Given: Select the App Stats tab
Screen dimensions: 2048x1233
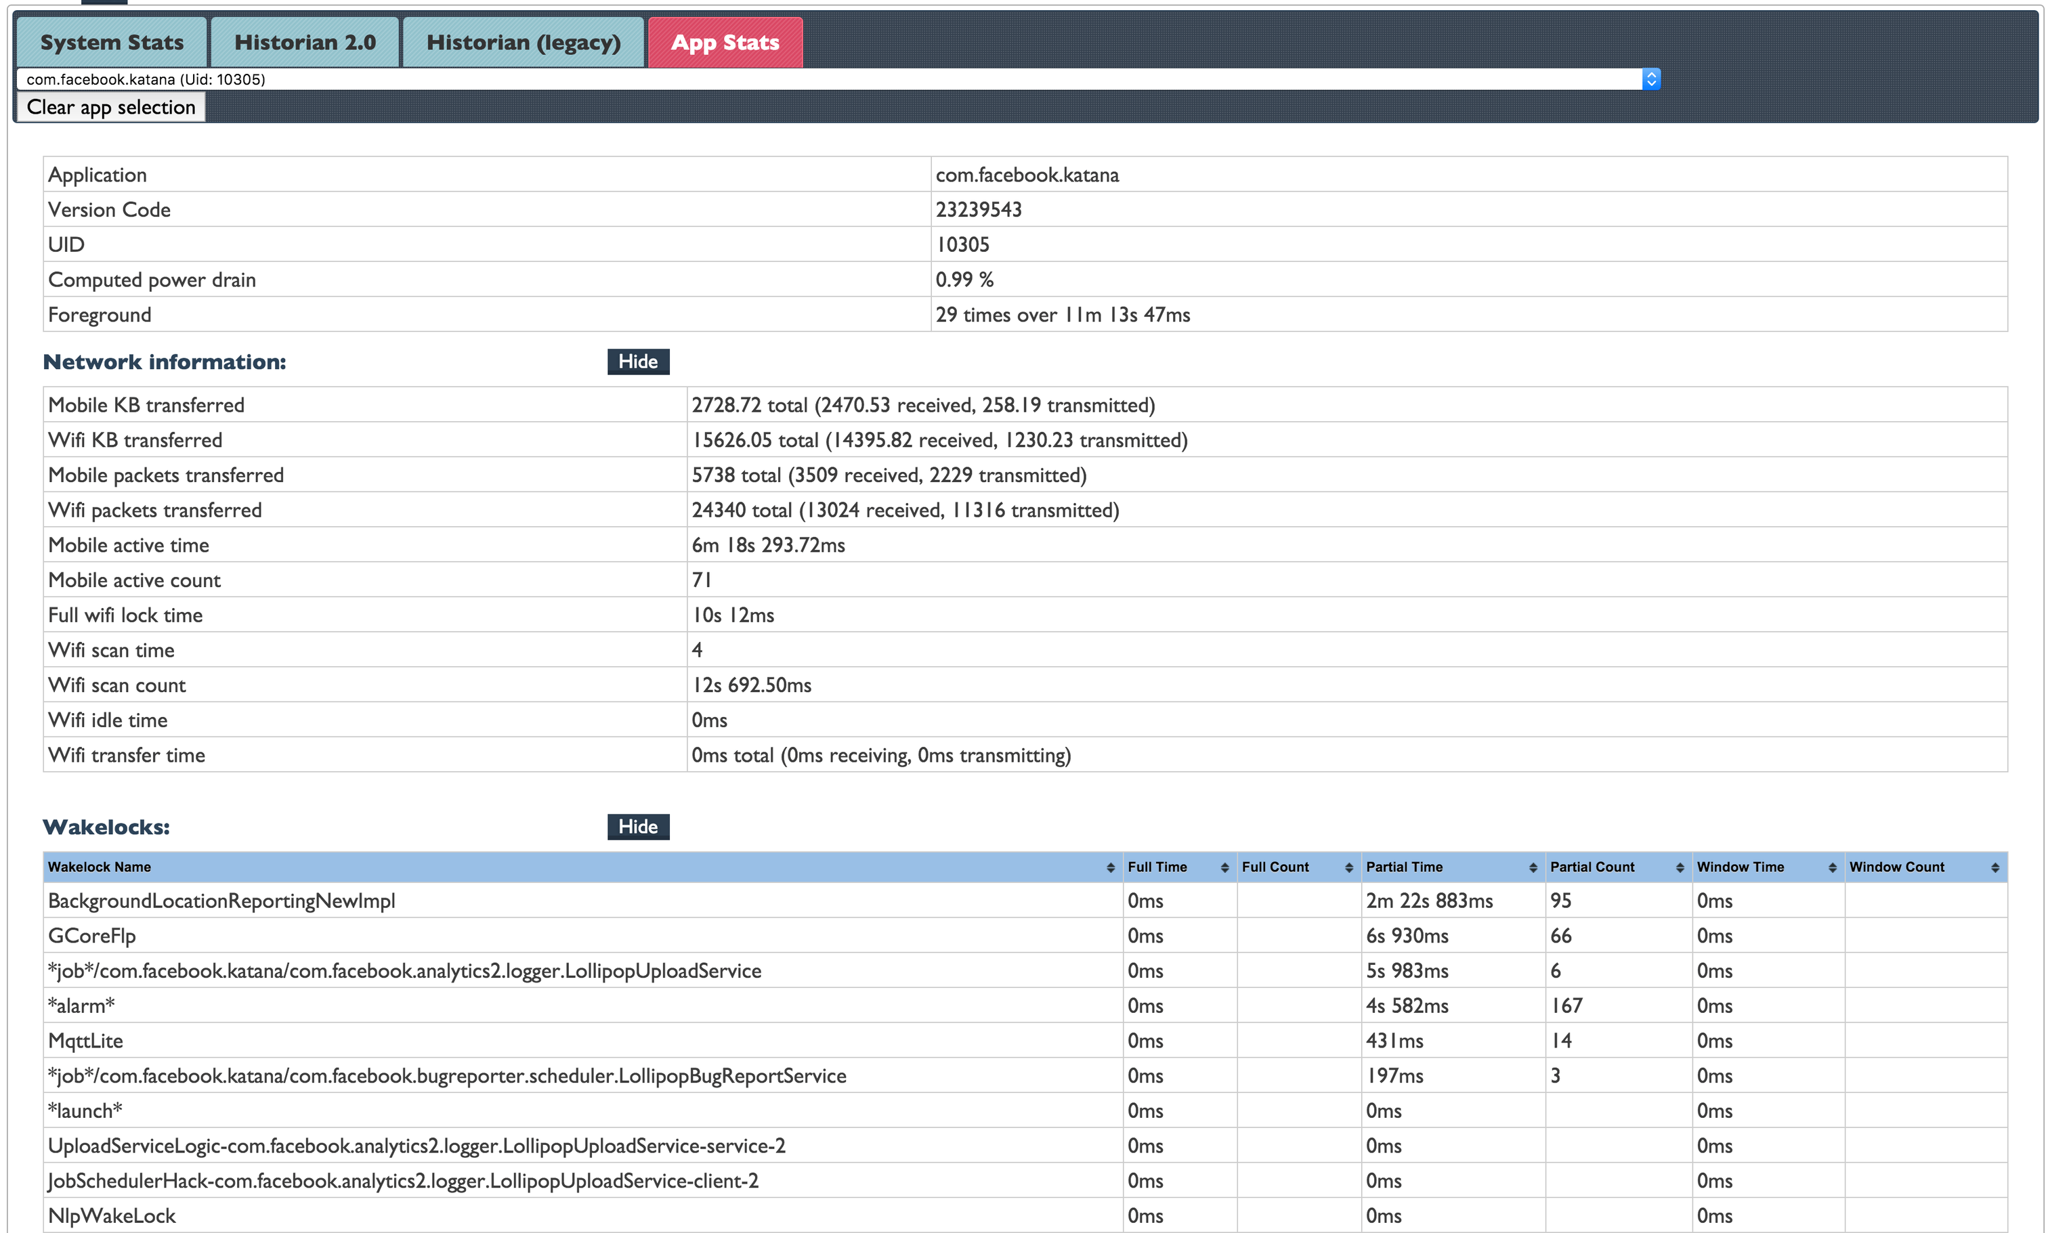Looking at the screenshot, I should (x=725, y=43).
